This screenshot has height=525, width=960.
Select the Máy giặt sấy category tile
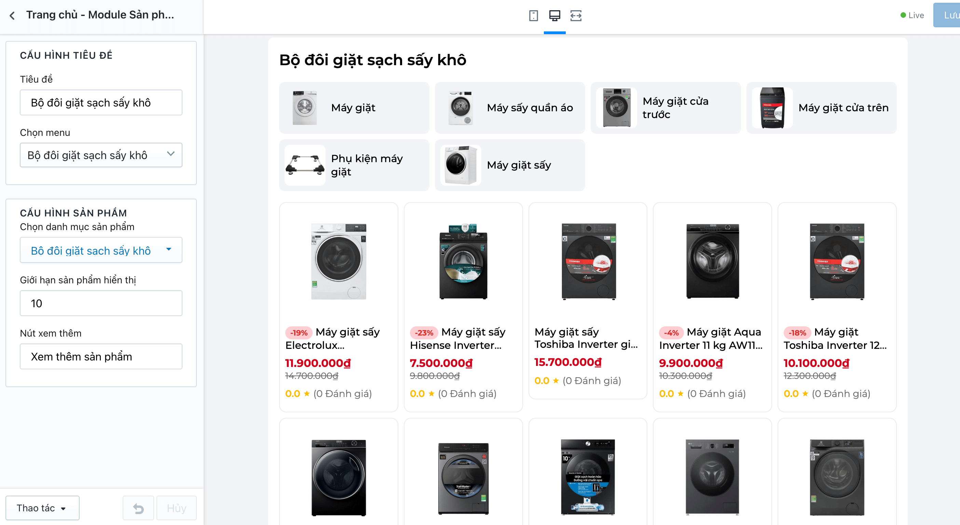[x=509, y=165]
